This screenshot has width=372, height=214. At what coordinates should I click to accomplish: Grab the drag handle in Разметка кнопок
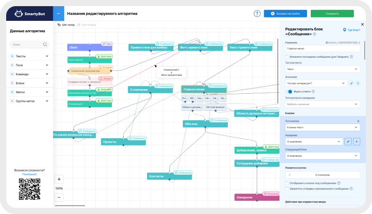click(289, 175)
